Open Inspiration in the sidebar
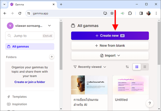Viewport: 161px width, 111px height. pos(17,104)
